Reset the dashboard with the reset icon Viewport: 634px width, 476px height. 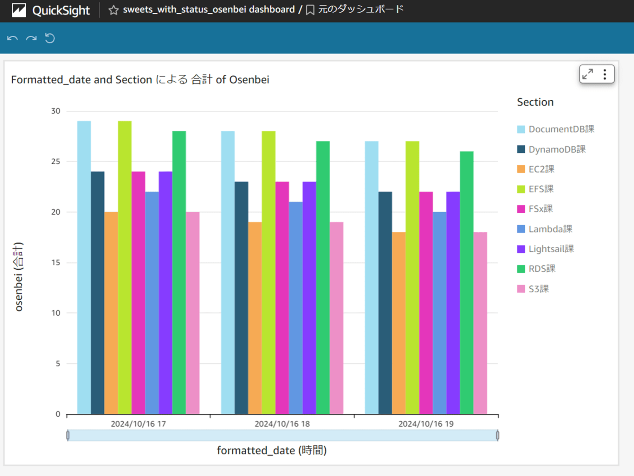[50, 38]
